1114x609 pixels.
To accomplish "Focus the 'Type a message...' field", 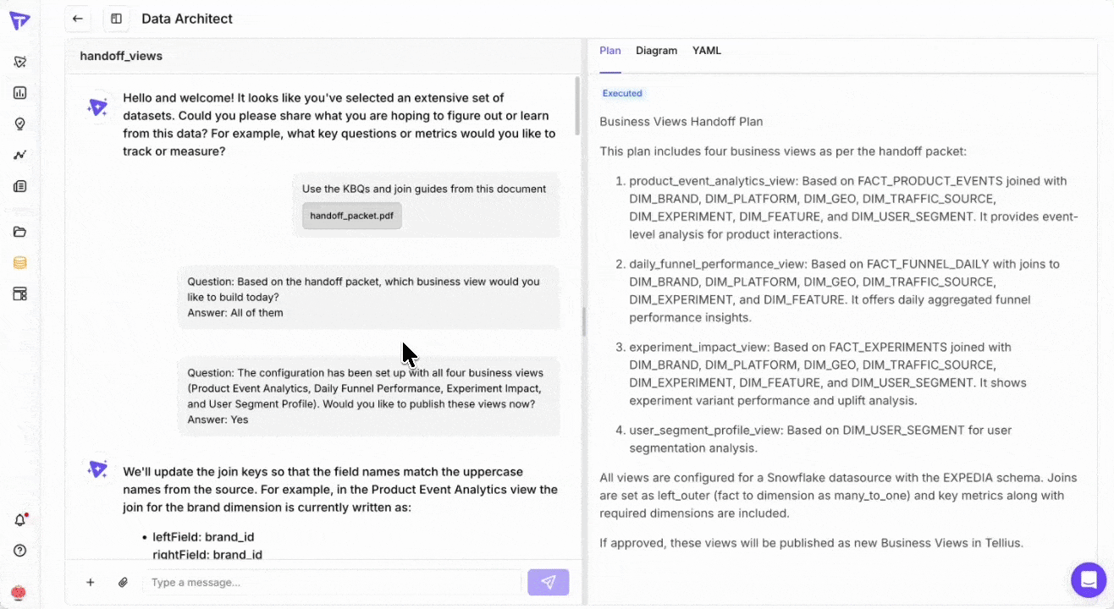I will pyautogui.click(x=330, y=582).
